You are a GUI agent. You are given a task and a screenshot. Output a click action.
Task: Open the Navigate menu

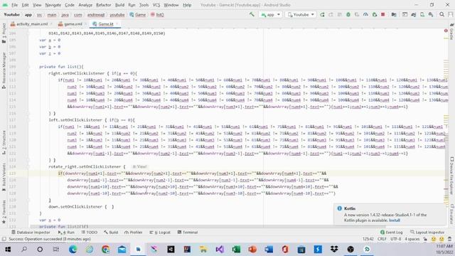[53, 5]
